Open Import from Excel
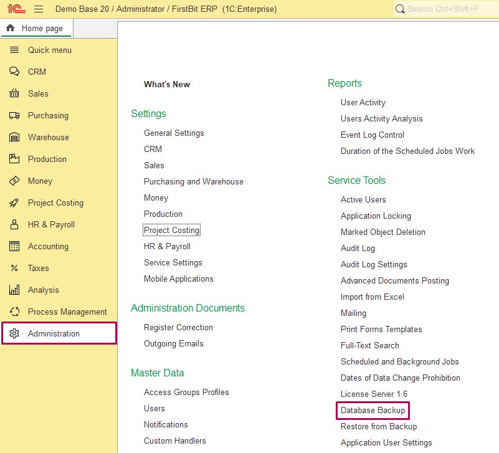The width and height of the screenshot is (499, 453). pyautogui.click(x=373, y=297)
